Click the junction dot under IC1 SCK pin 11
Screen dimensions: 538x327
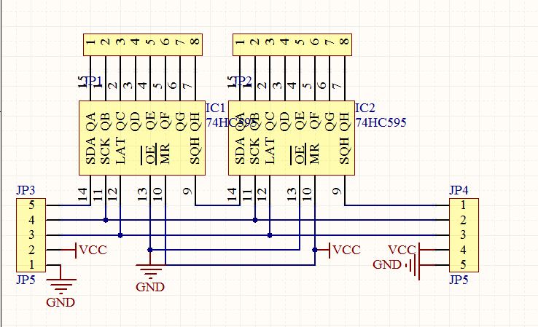[106, 220]
